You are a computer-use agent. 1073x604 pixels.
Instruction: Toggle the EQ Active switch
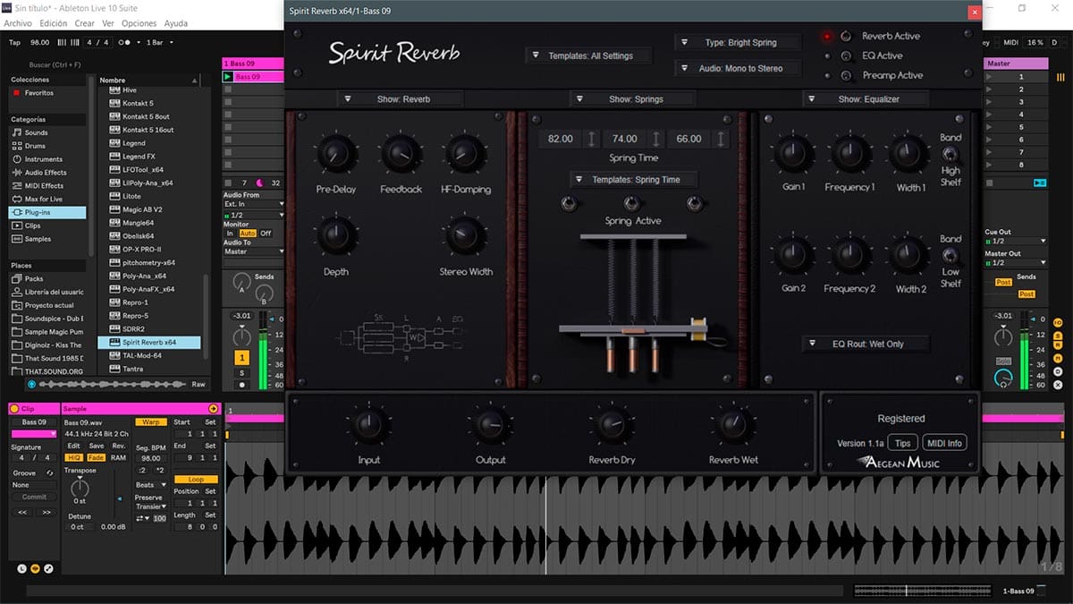click(x=846, y=55)
